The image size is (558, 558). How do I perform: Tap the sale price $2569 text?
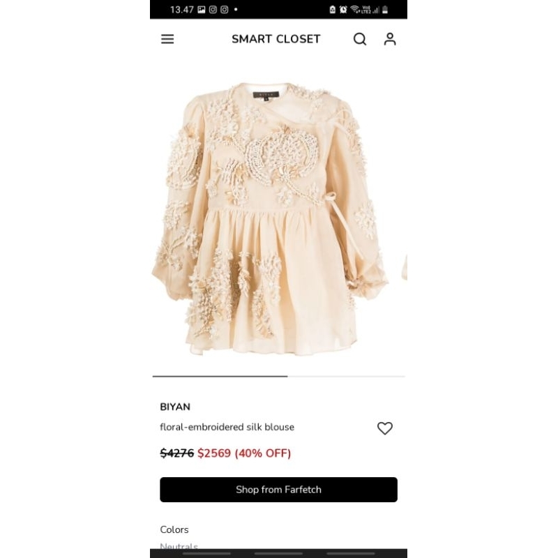tap(214, 453)
